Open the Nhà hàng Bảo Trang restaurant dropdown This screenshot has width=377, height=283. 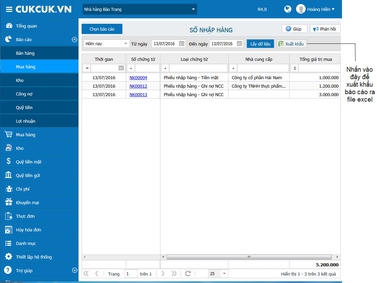140,10
